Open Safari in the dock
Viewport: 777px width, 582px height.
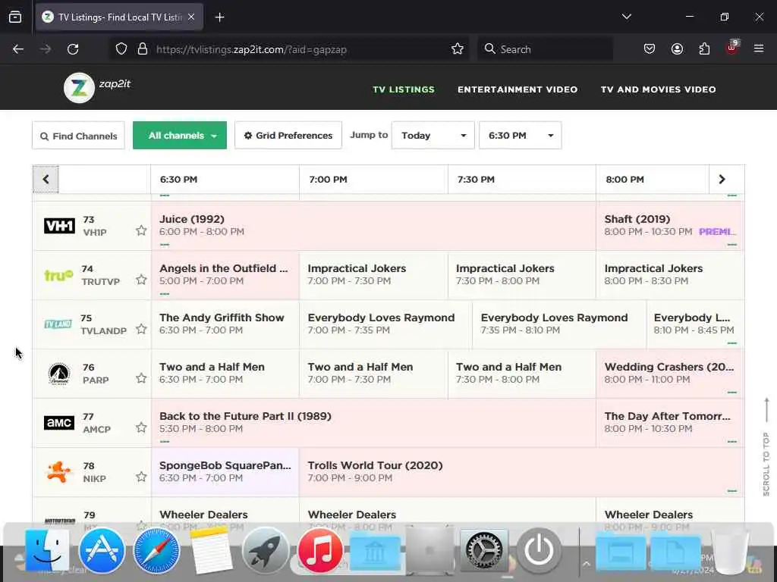pyautogui.click(x=156, y=550)
